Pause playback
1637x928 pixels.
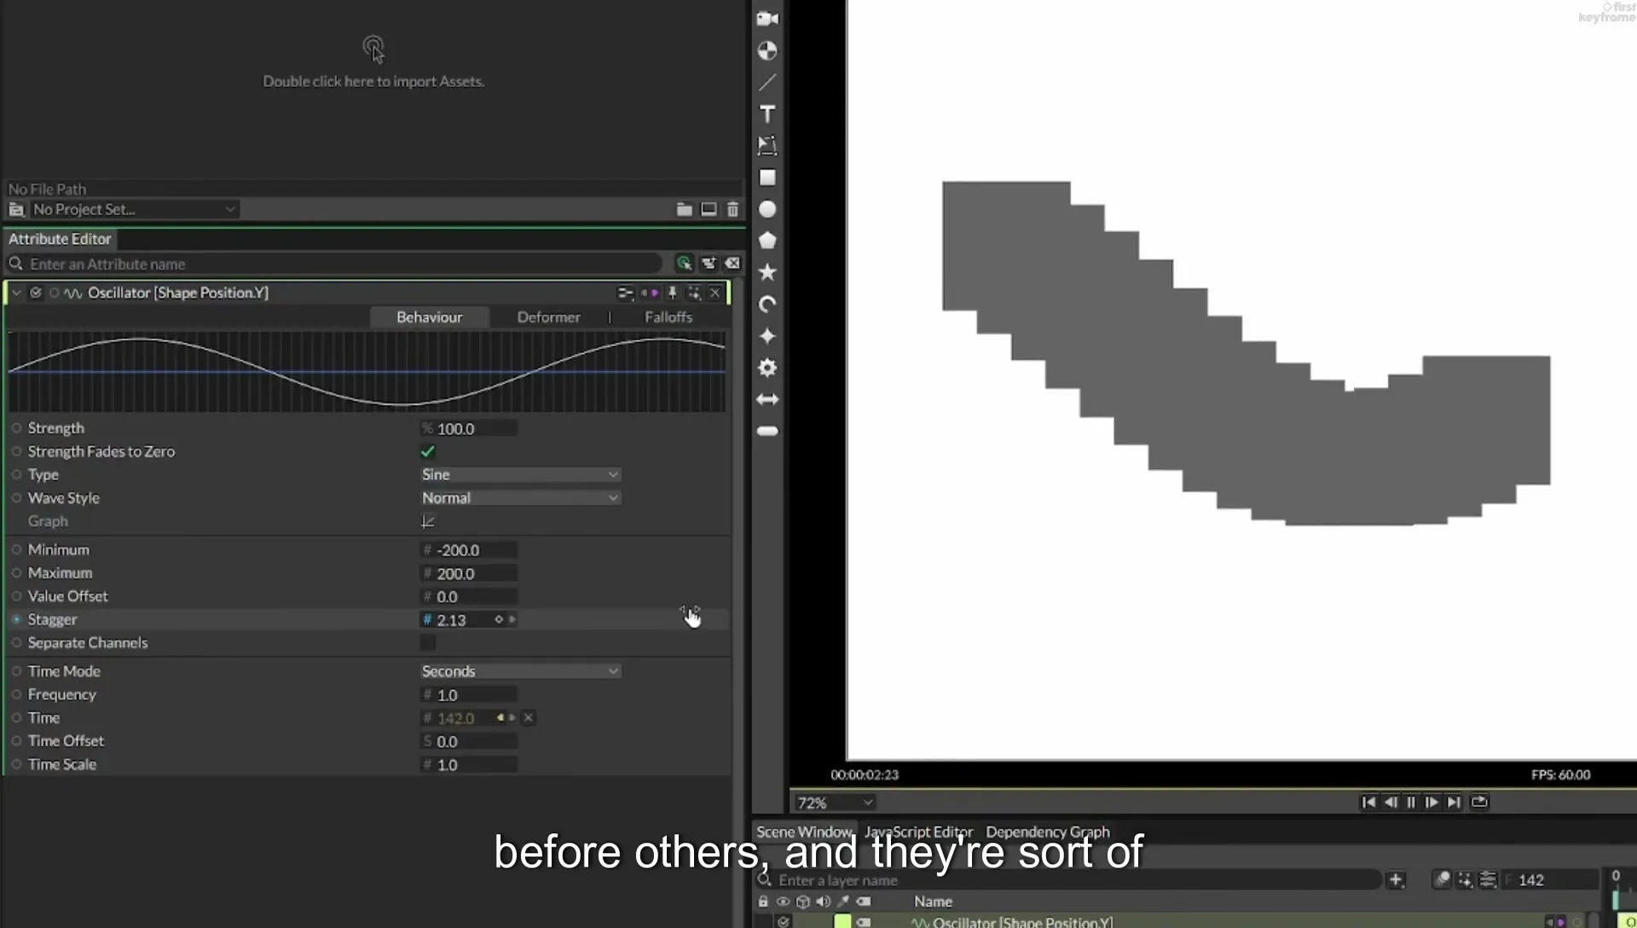tap(1411, 803)
